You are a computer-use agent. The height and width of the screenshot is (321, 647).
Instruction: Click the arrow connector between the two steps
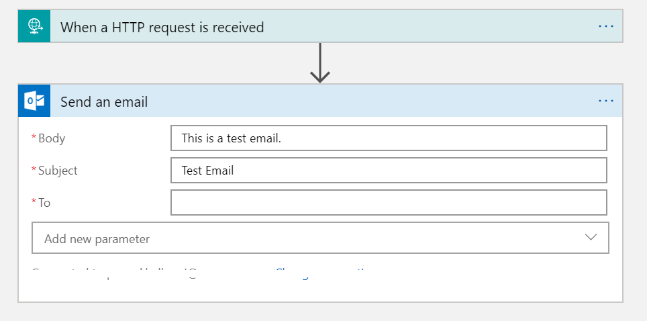click(x=319, y=63)
